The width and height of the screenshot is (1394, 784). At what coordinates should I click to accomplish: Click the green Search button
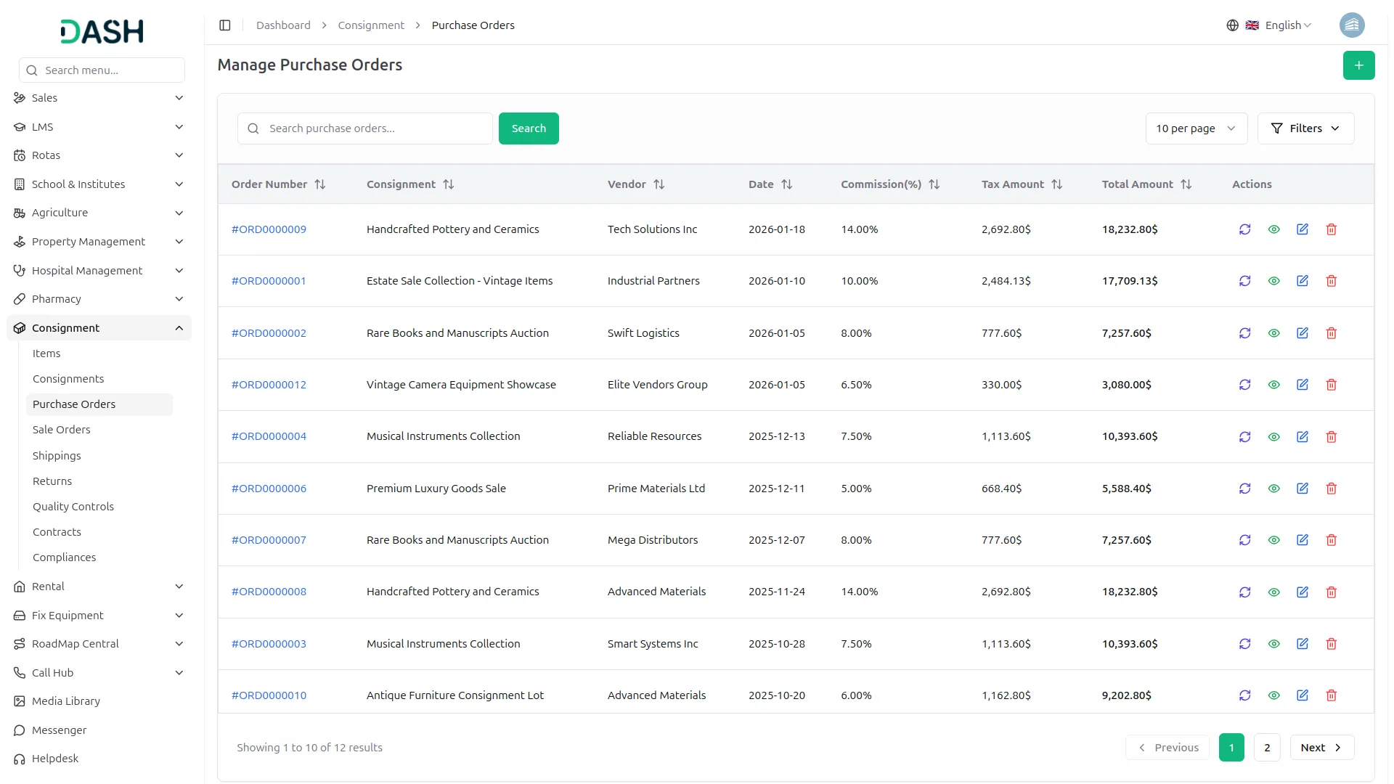(x=528, y=128)
